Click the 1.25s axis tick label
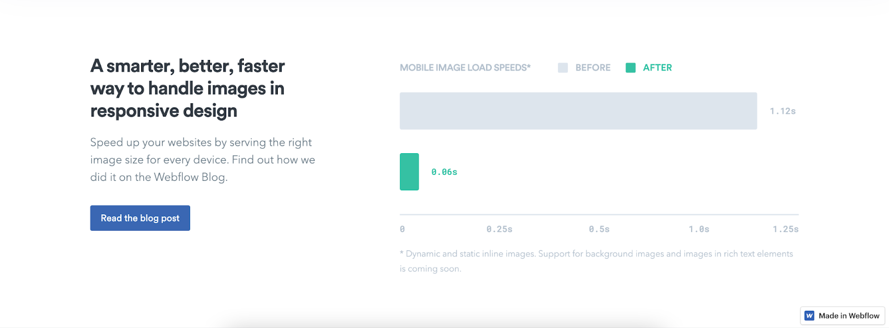This screenshot has width=889, height=328. tap(786, 229)
